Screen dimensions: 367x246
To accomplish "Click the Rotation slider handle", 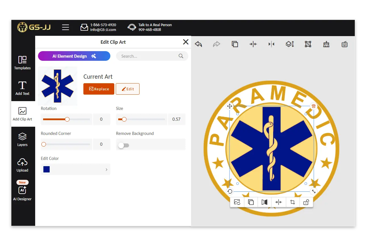I will coord(67,119).
